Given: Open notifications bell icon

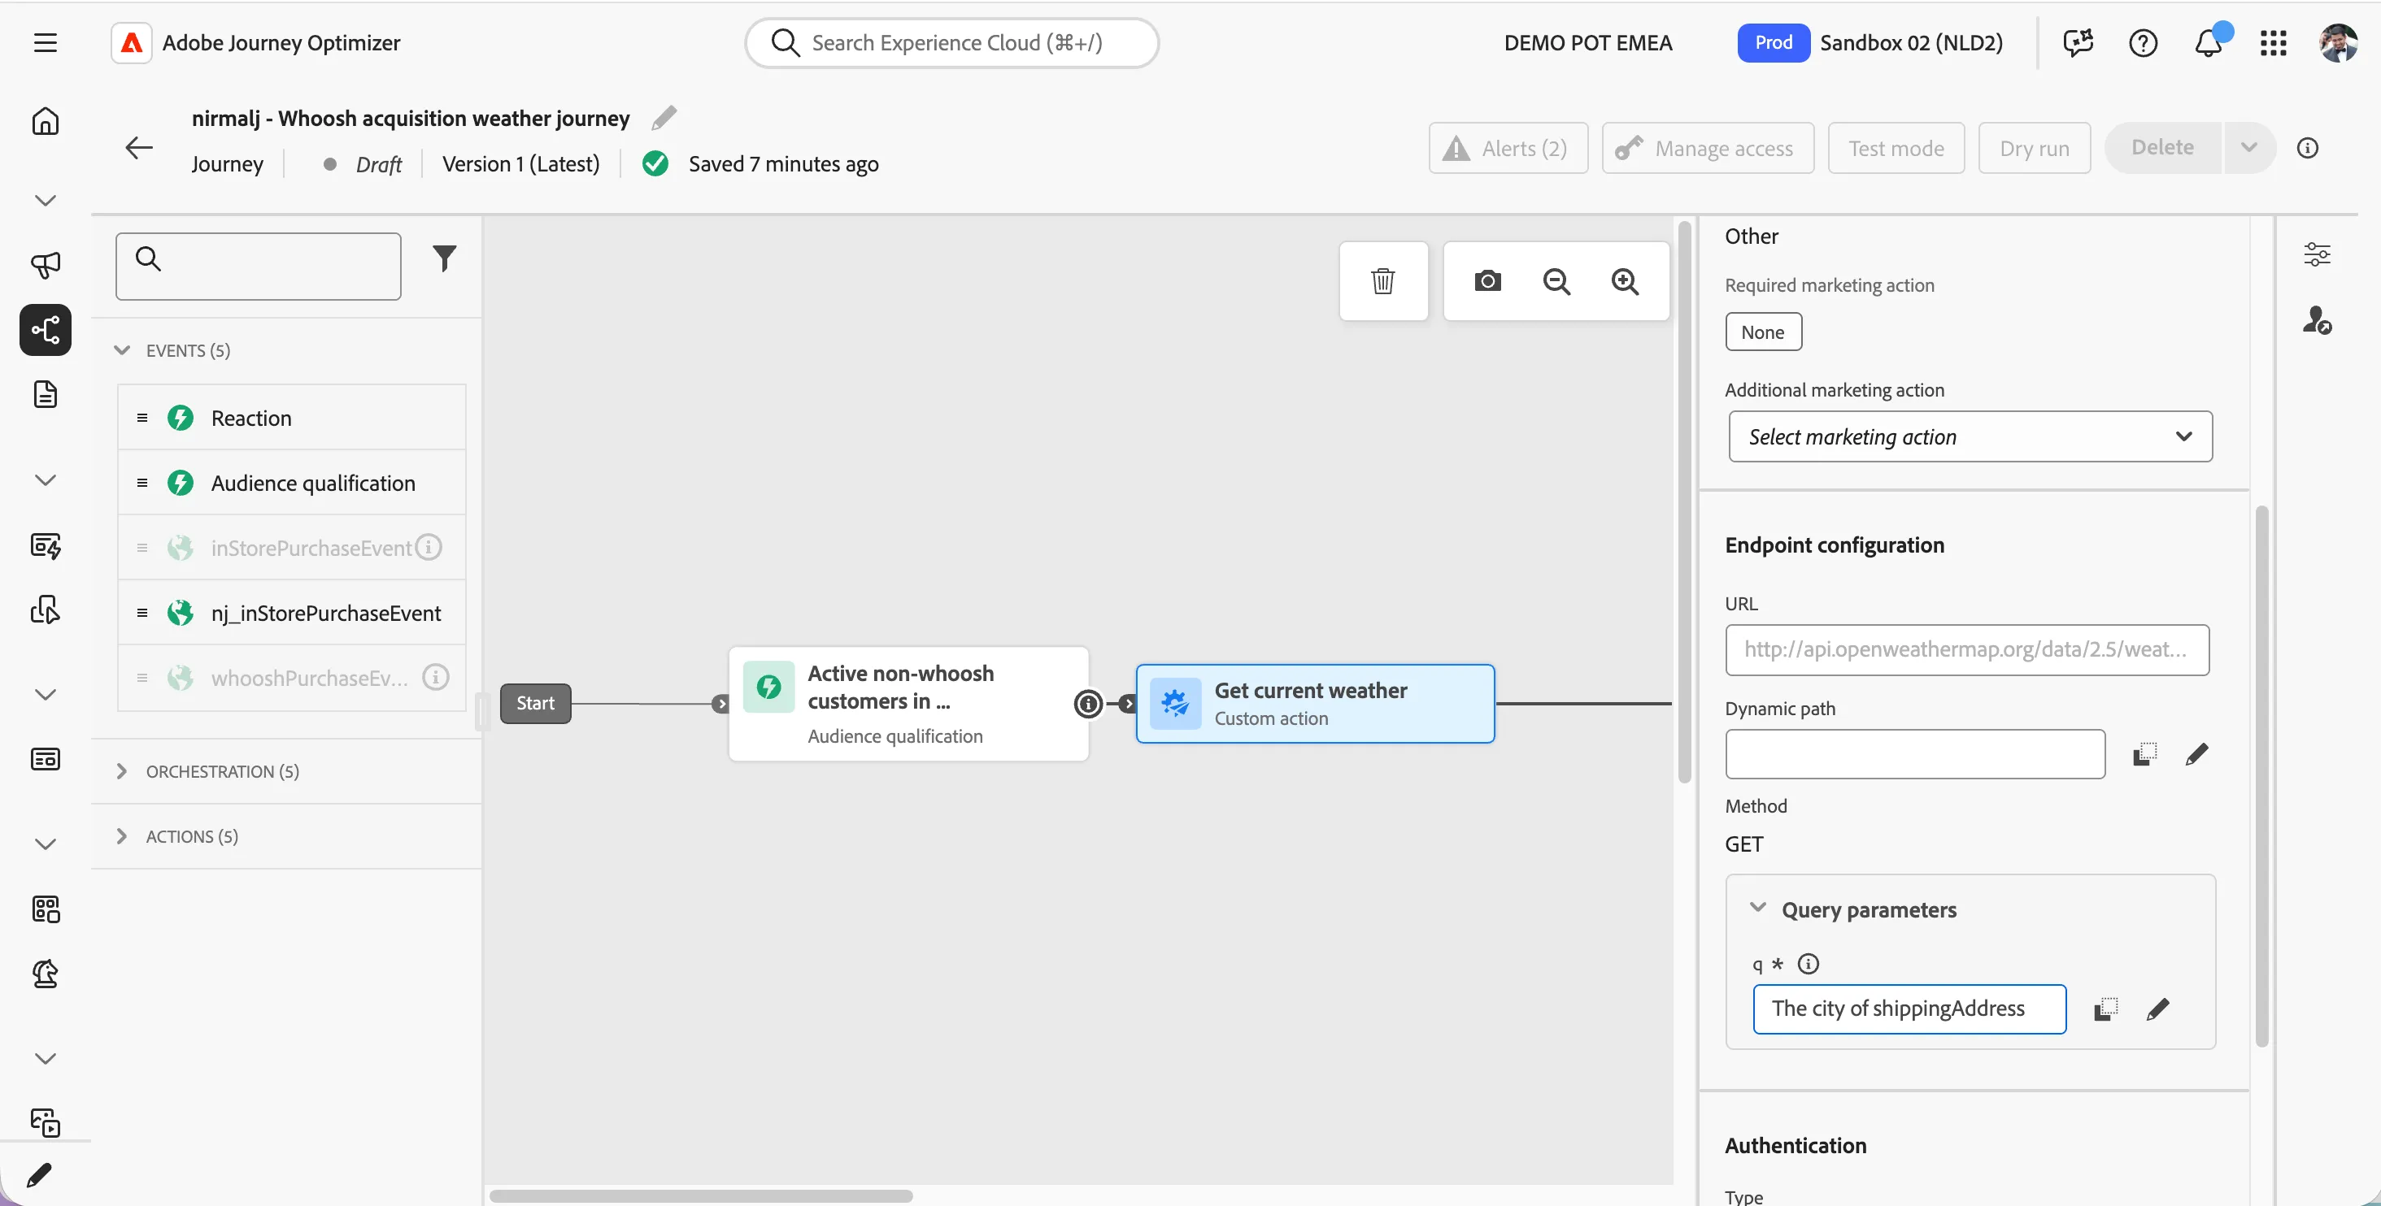Looking at the screenshot, I should click(2208, 42).
